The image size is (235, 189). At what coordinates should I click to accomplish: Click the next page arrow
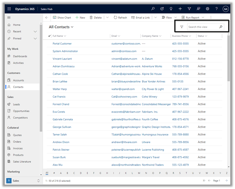(226, 180)
